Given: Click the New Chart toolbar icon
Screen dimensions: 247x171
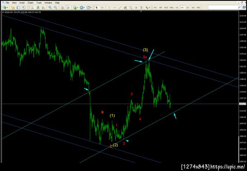Looking at the screenshot, I should point(5,7).
